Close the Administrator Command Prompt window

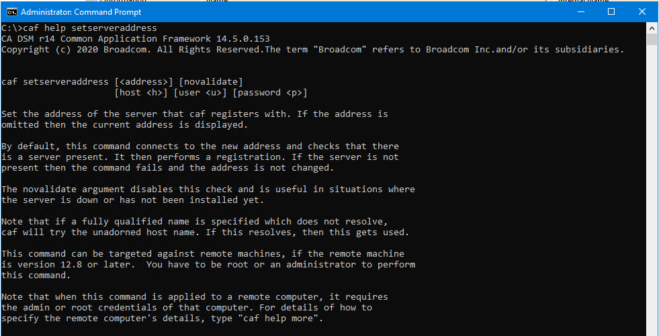(643, 11)
